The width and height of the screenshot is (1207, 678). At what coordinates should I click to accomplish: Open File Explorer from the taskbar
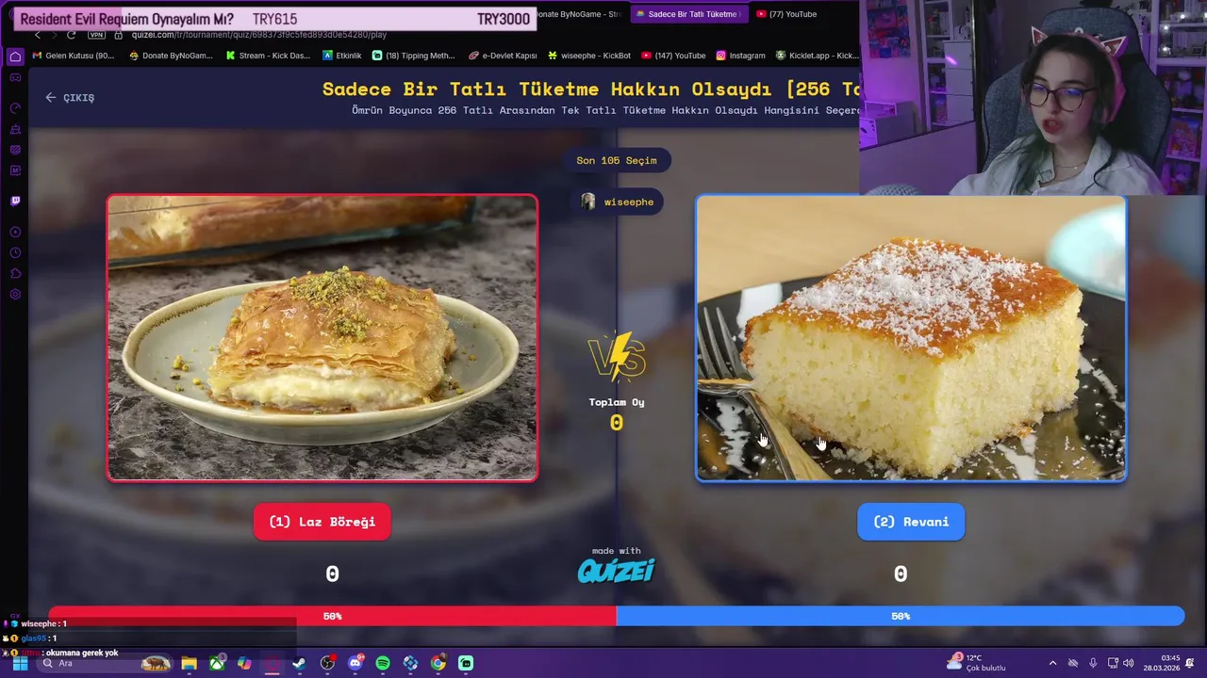pyautogui.click(x=190, y=663)
